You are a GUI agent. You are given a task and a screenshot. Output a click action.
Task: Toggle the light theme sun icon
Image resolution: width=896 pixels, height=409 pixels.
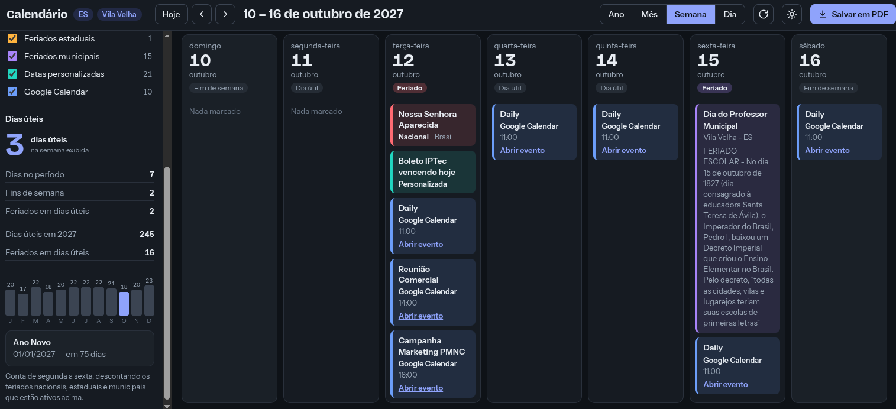pos(792,14)
